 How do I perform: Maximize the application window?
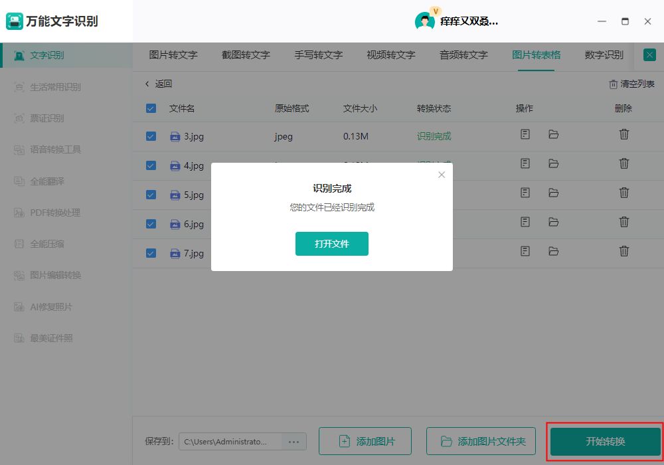pos(625,21)
